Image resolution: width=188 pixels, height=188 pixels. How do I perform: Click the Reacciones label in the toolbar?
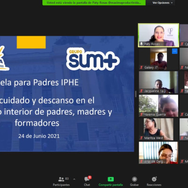tap(154, 185)
